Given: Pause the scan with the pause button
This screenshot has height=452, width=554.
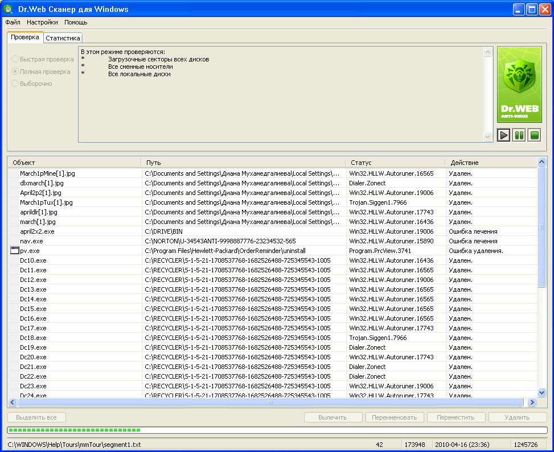Looking at the screenshot, I should coord(519,135).
